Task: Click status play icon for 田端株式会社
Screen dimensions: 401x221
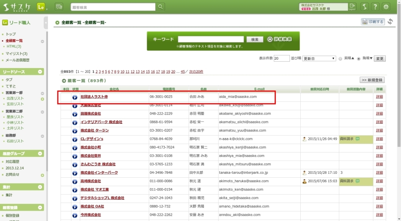Action: pos(75,114)
